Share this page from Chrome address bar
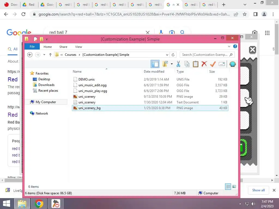Image resolution: width=279 pixels, height=209 pixels. coord(236,14)
